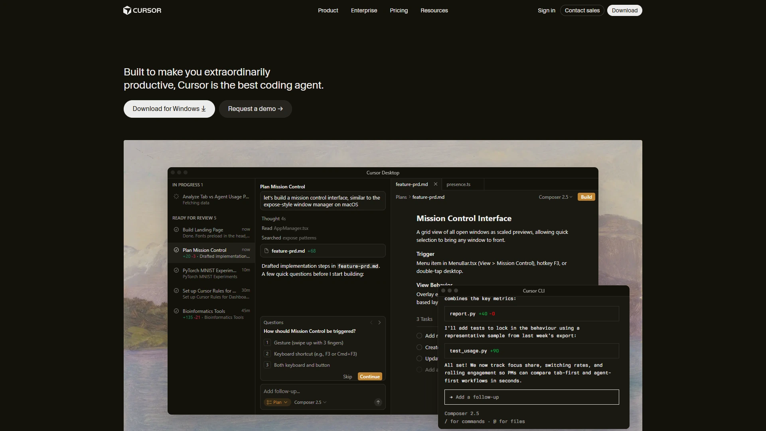Click the feature-prd.md file icon in chat
Viewport: 766px width, 431px height.
(x=267, y=251)
